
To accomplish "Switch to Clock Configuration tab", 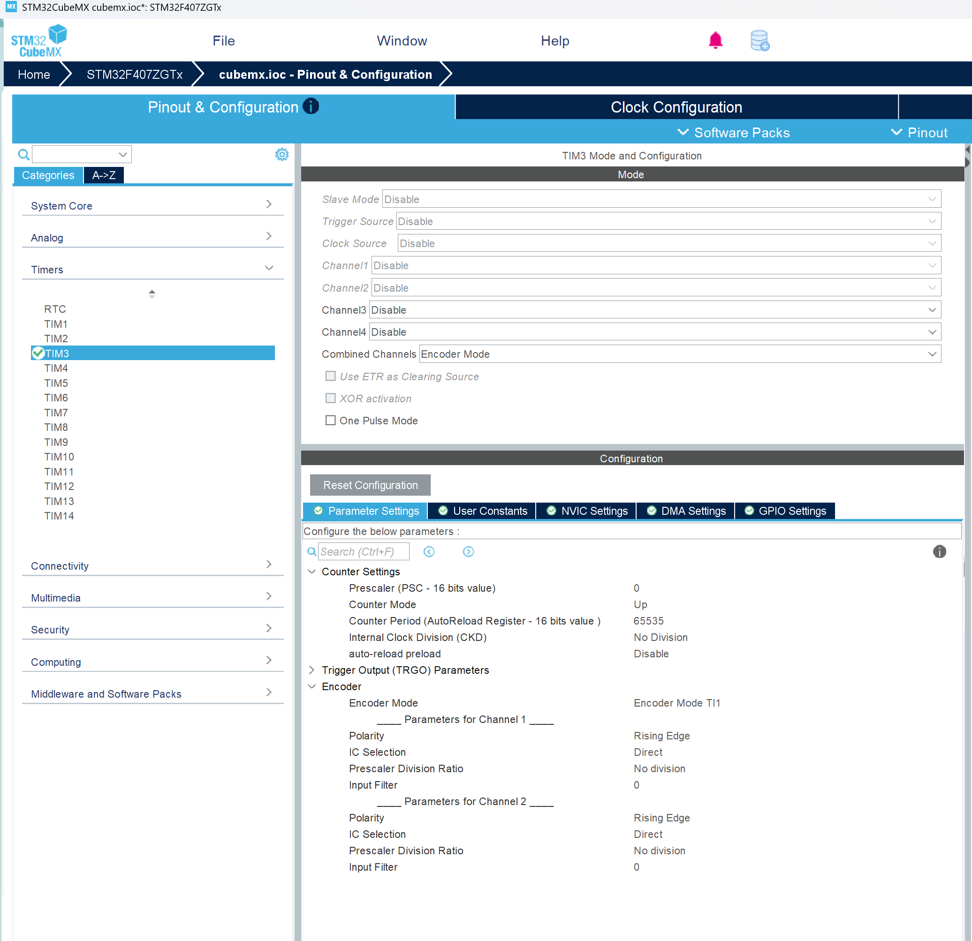I will (x=676, y=107).
